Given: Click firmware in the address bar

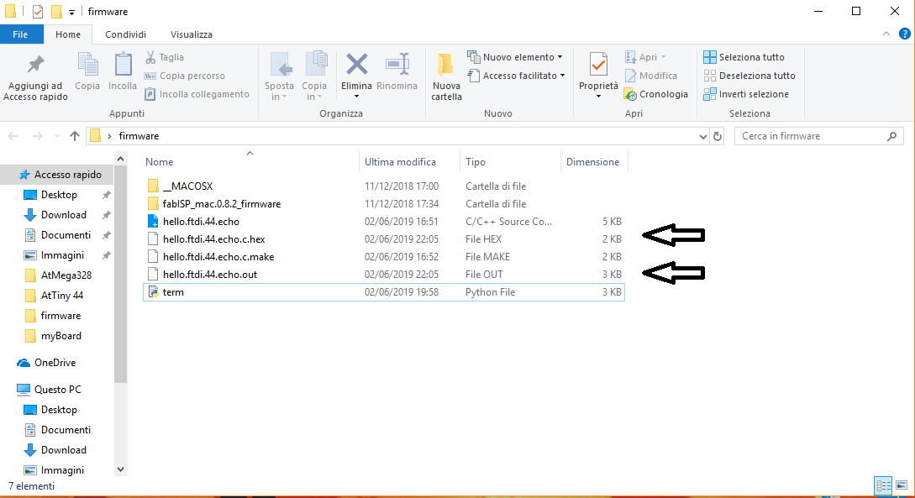Looking at the screenshot, I should pos(139,136).
